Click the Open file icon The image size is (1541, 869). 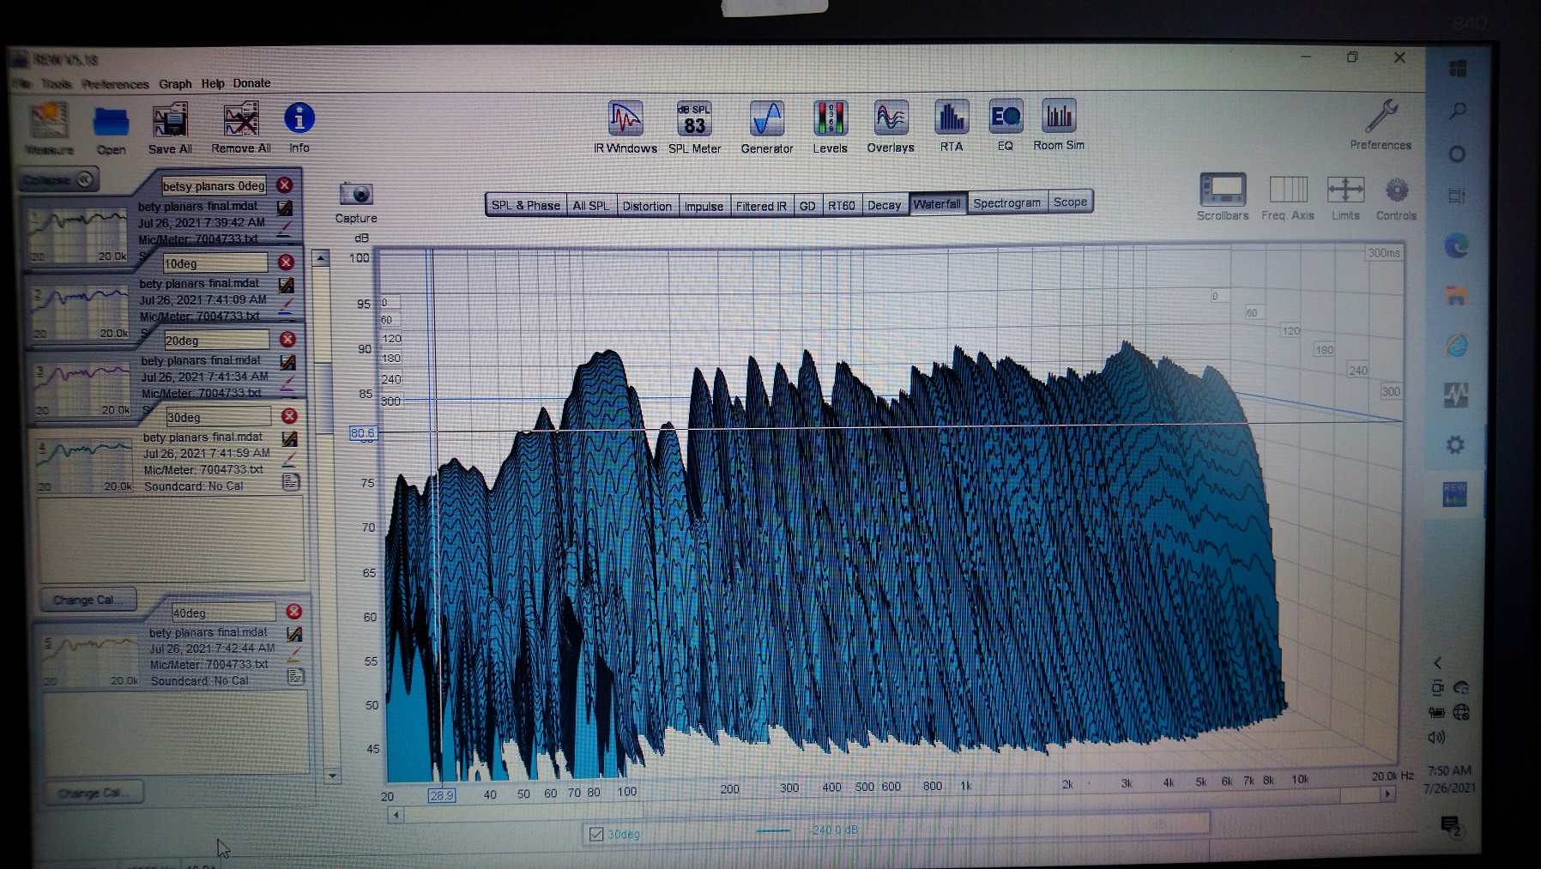pos(111,129)
